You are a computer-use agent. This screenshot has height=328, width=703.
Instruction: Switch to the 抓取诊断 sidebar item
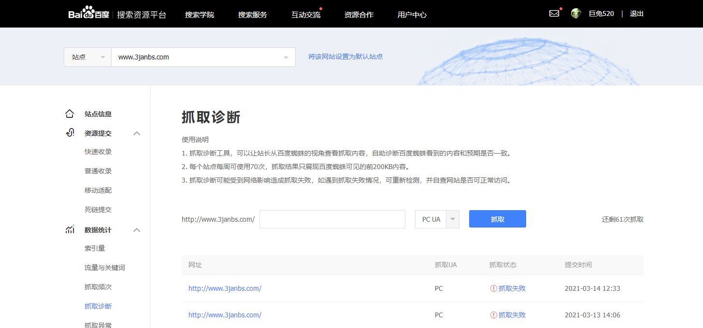[98, 306]
